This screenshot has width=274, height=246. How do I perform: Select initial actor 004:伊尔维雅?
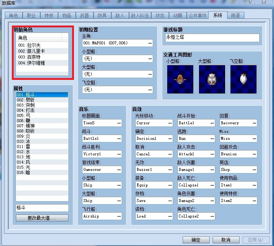42,63
